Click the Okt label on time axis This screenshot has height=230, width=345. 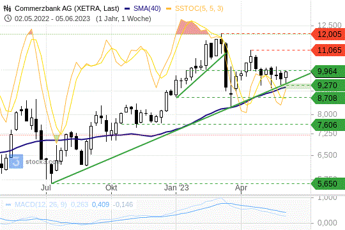[x=111, y=188]
